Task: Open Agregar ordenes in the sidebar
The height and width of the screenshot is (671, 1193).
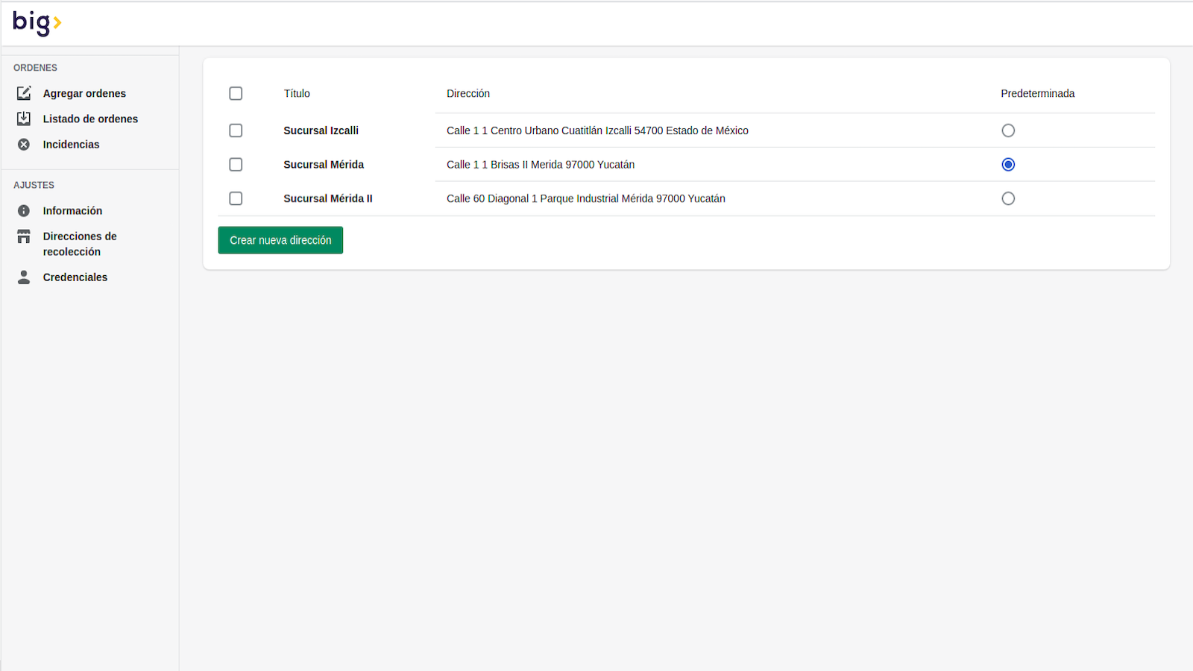Action: (84, 93)
